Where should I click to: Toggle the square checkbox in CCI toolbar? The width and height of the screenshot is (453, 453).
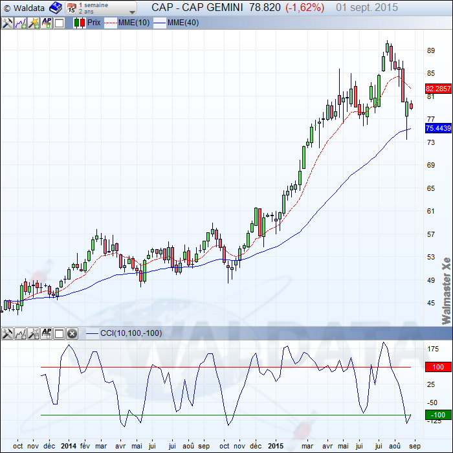coord(59,333)
